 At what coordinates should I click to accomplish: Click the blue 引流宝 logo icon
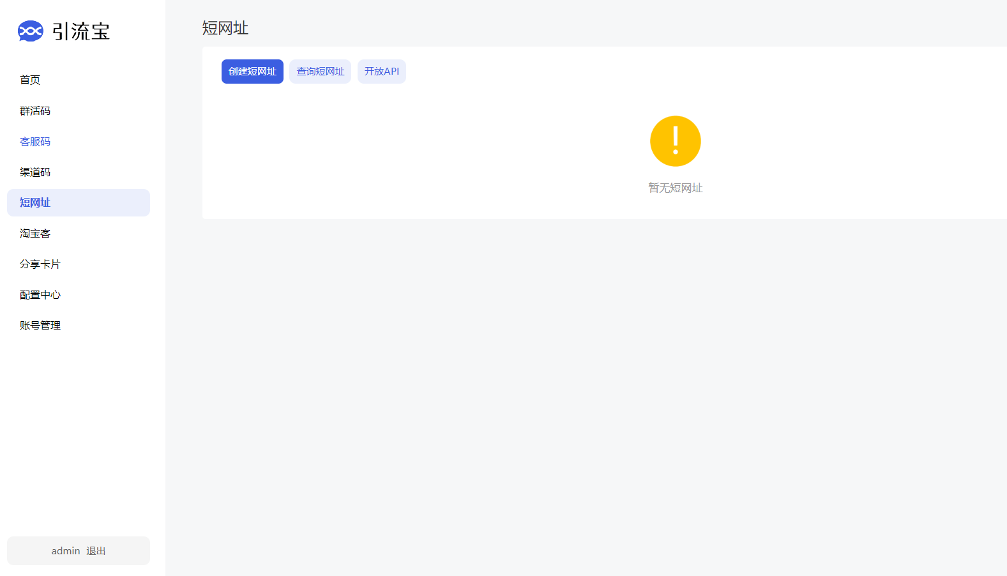(x=30, y=31)
